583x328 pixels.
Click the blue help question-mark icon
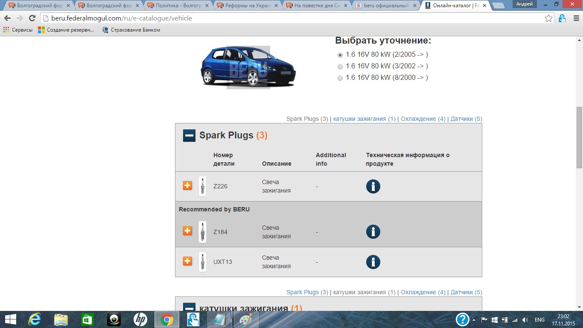pos(463,319)
